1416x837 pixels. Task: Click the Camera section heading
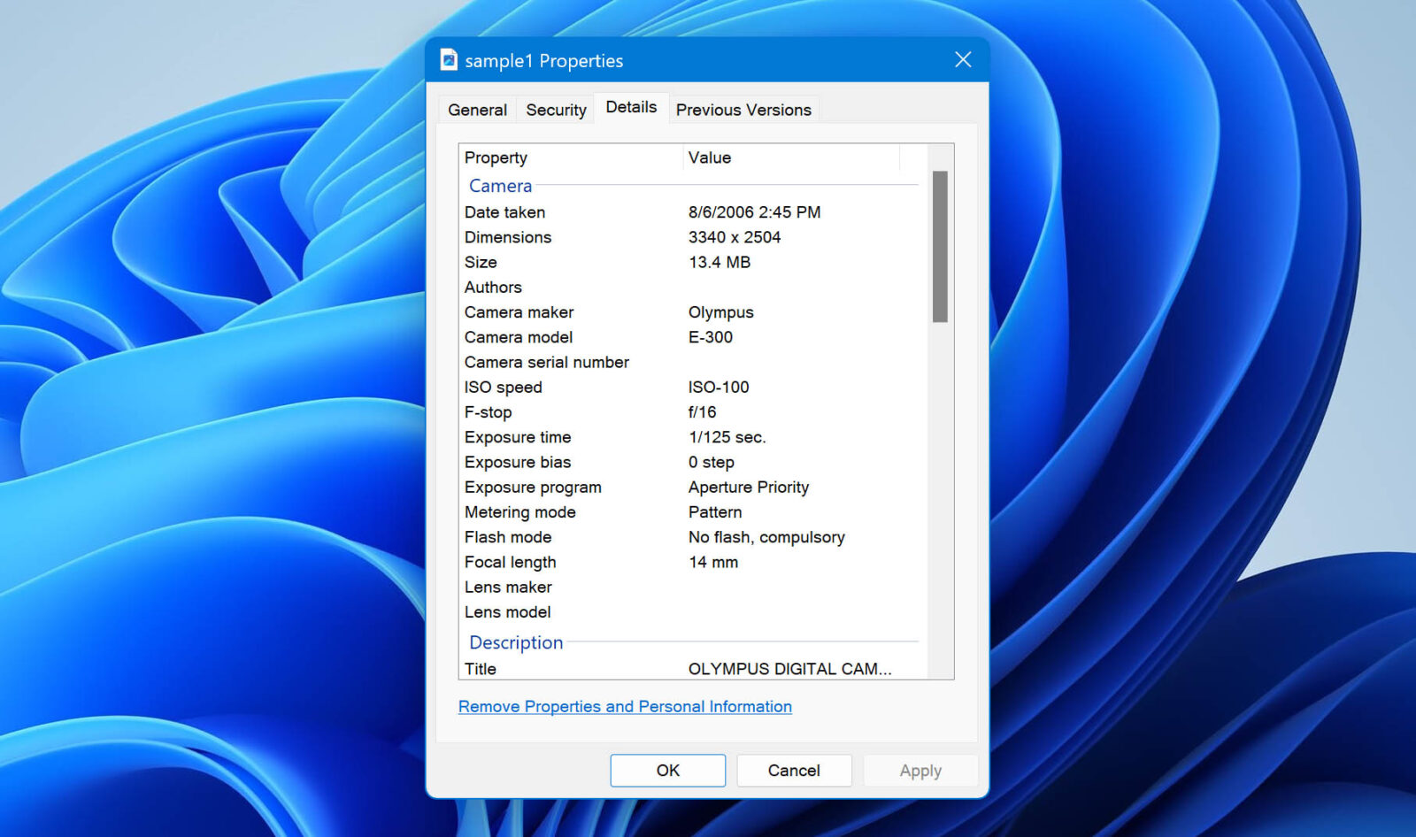click(500, 186)
